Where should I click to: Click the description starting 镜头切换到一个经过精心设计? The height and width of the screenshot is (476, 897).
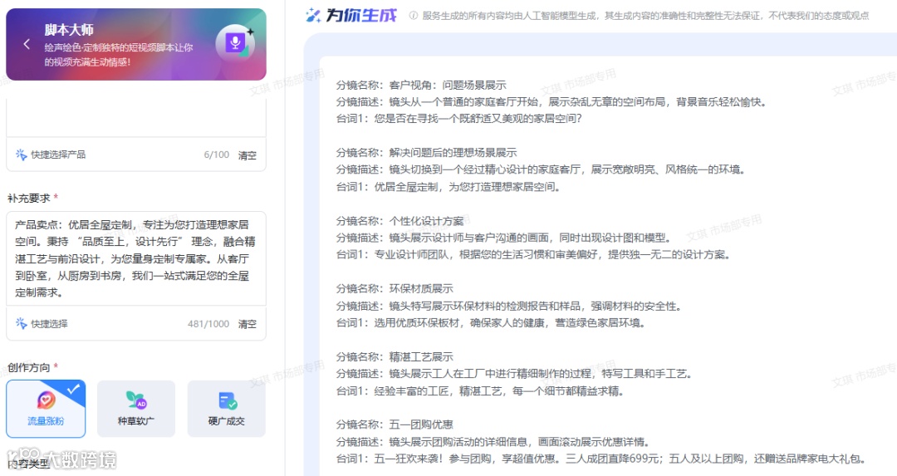(541, 169)
